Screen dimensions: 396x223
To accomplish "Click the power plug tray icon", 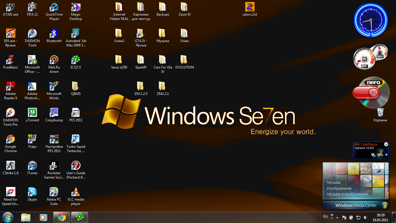I will [x=351, y=217].
